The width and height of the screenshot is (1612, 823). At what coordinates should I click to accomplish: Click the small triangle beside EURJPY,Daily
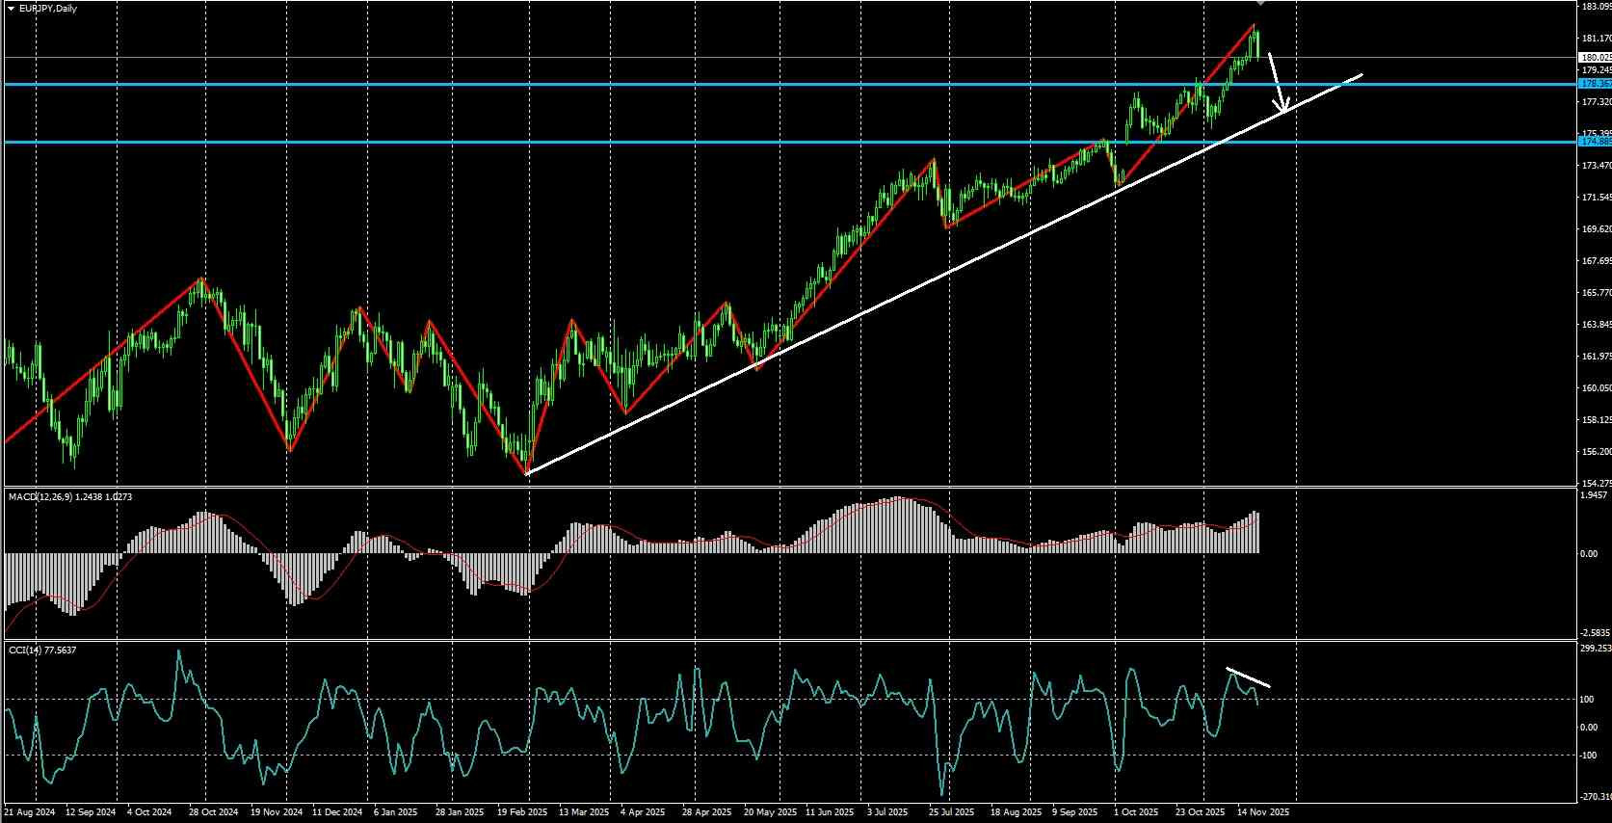click(x=11, y=9)
